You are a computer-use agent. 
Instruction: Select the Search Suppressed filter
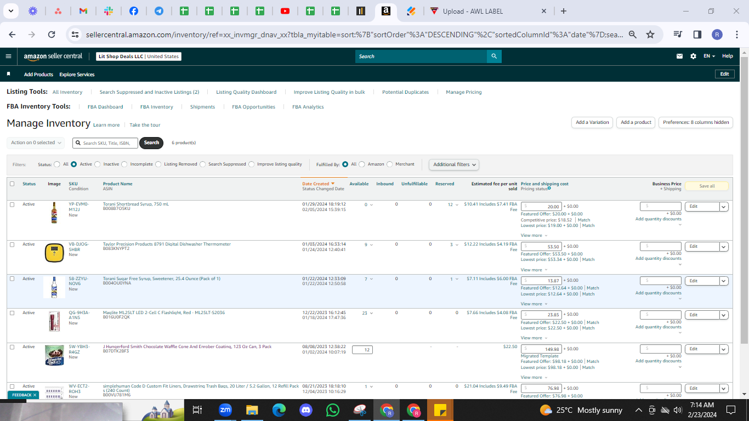point(203,164)
